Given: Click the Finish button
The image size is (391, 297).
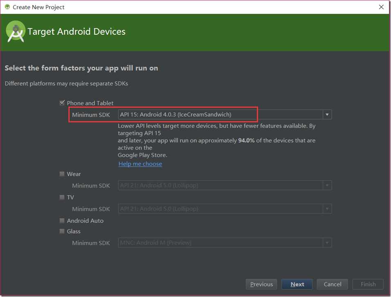Looking at the screenshot, I should (368, 284).
